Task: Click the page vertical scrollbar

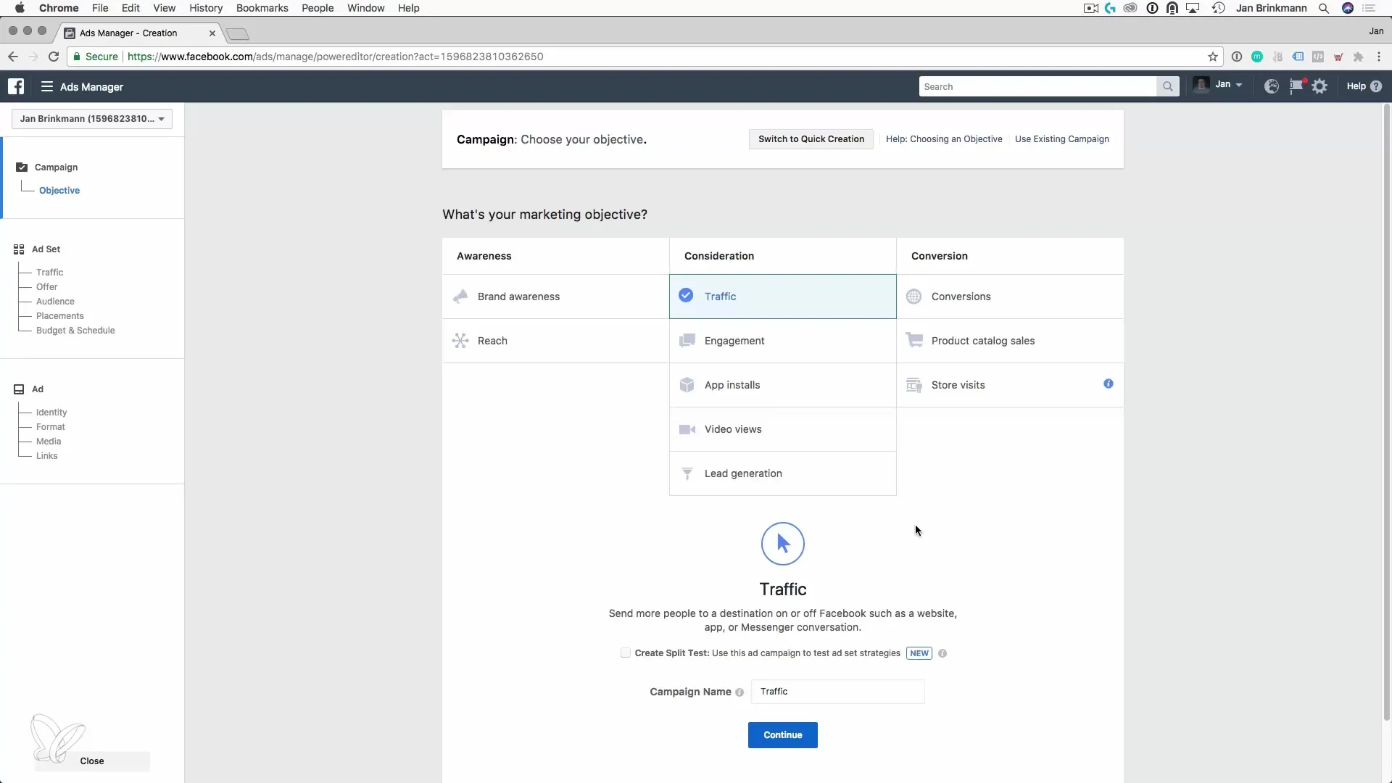Action: point(1386,412)
